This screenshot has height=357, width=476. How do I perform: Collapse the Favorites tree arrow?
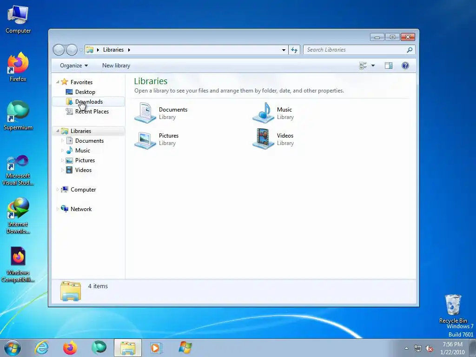(x=58, y=82)
